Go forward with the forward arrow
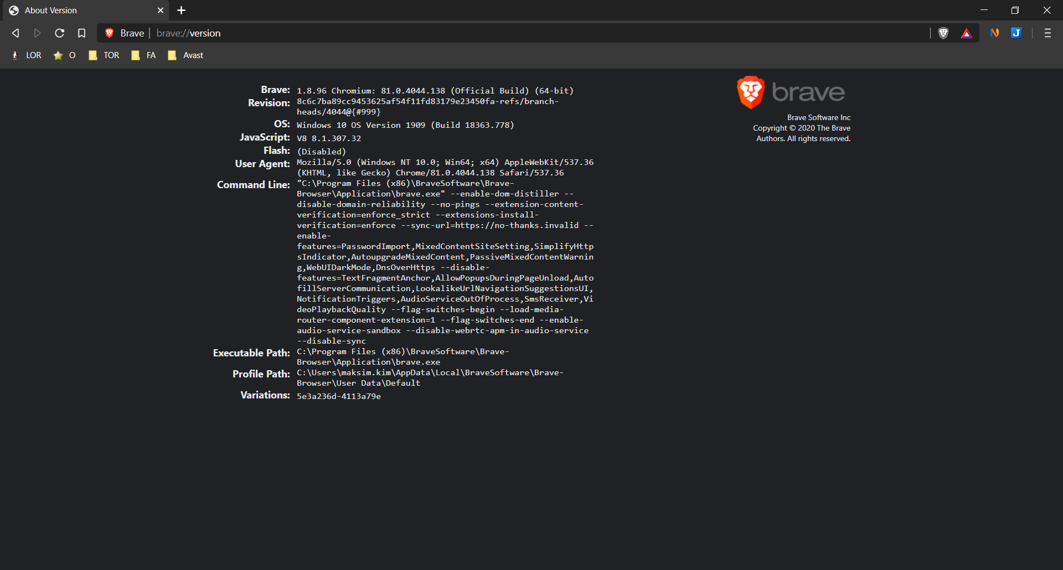This screenshot has width=1063, height=570. (x=37, y=33)
